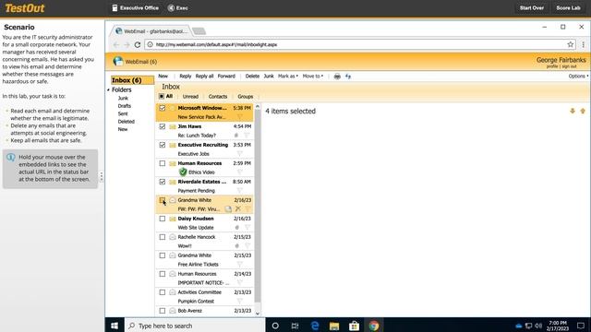The image size is (591, 332).
Task: Click the Junk button in toolbar
Action: [x=269, y=76]
